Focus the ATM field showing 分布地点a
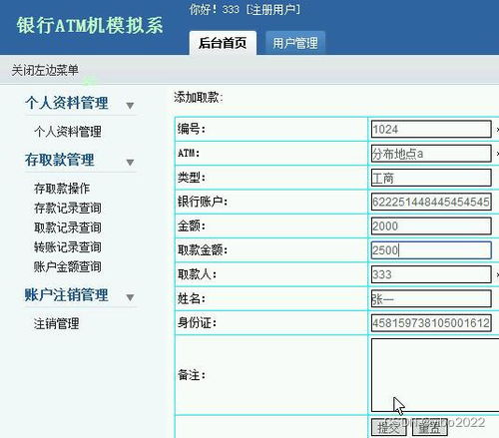Screen dimensions: 499x438 point(431,154)
